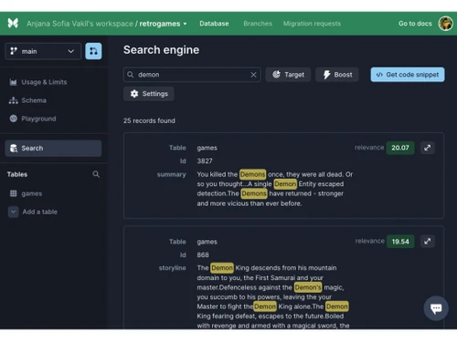
Task: Click the storyline field label
Action: 173,268
